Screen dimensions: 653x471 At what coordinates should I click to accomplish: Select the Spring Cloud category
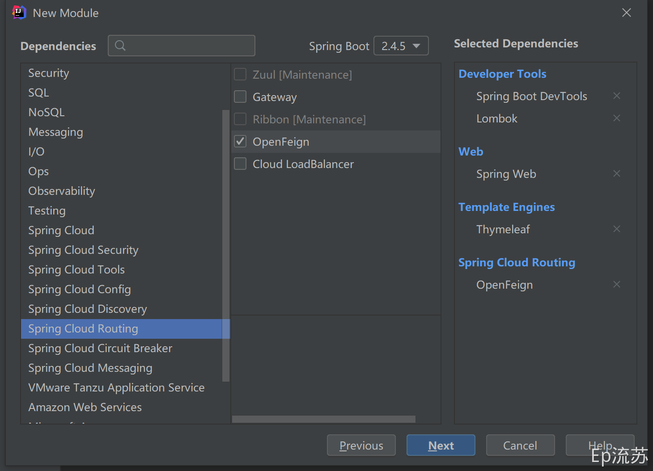122,231
